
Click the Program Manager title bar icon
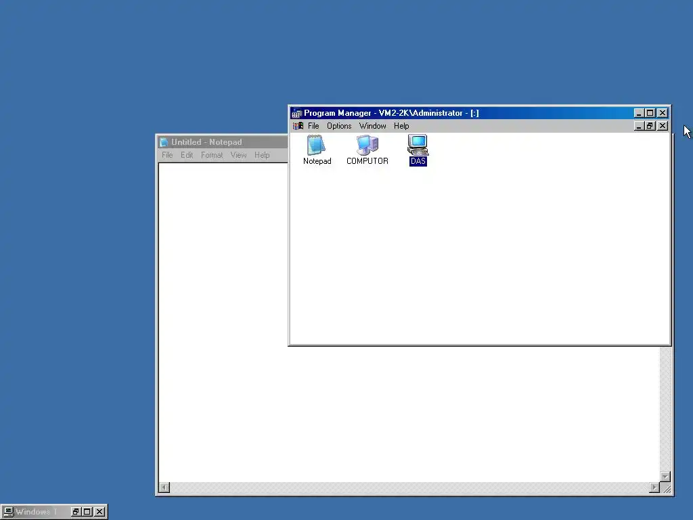296,113
